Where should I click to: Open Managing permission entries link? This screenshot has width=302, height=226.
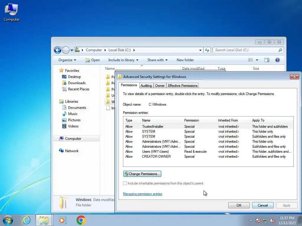(x=142, y=194)
